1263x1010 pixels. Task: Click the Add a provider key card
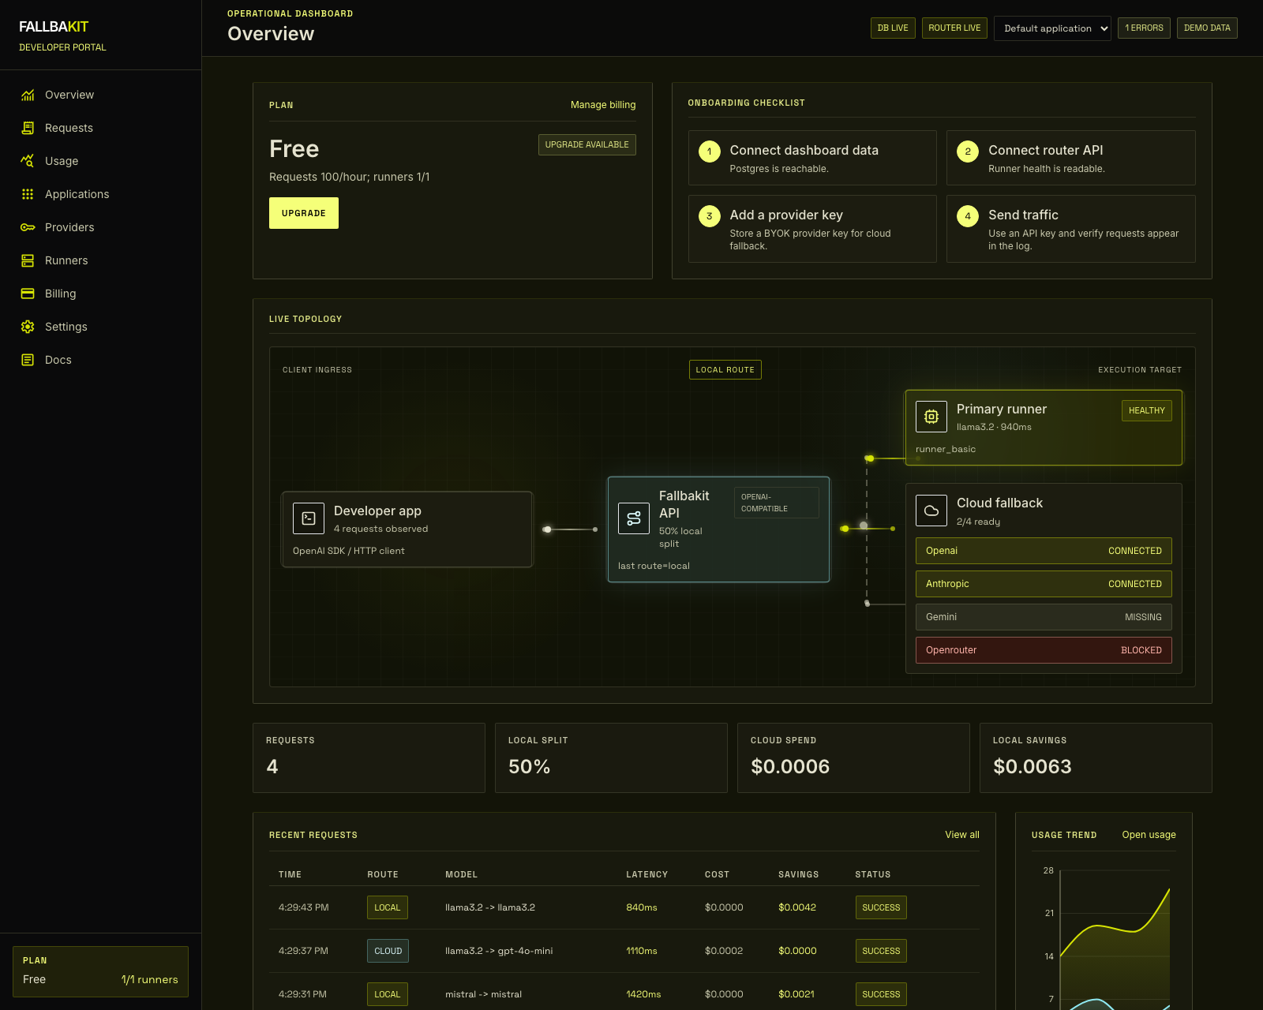(812, 229)
